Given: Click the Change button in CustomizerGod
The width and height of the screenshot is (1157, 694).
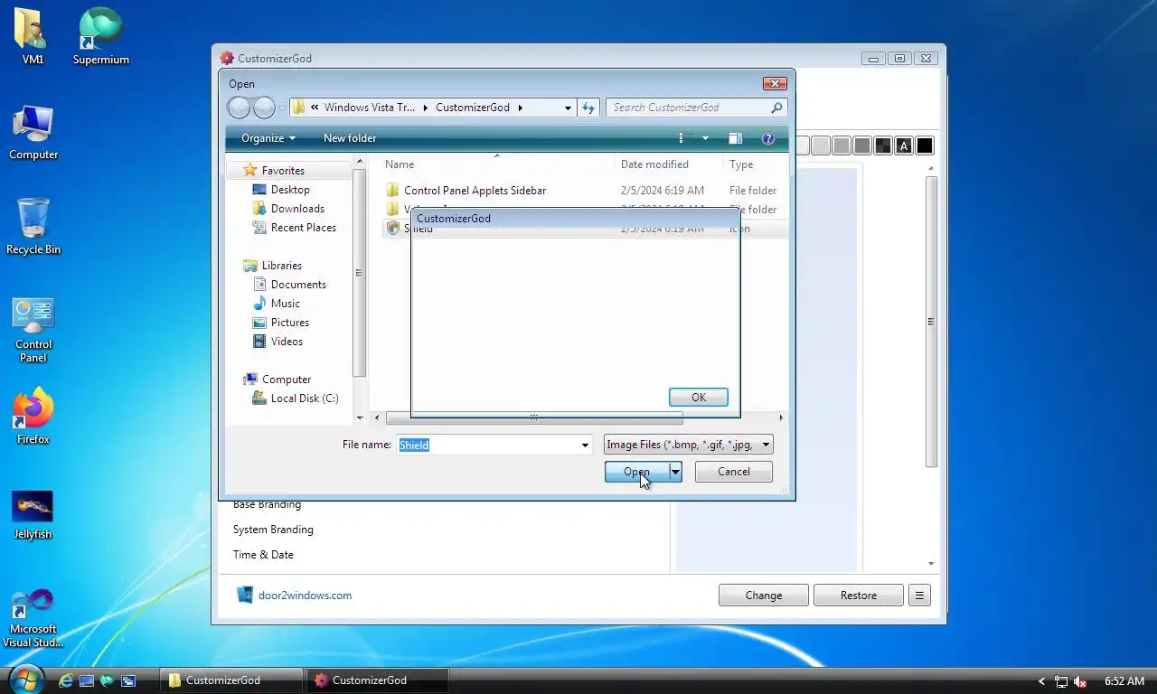Looking at the screenshot, I should [x=764, y=596].
